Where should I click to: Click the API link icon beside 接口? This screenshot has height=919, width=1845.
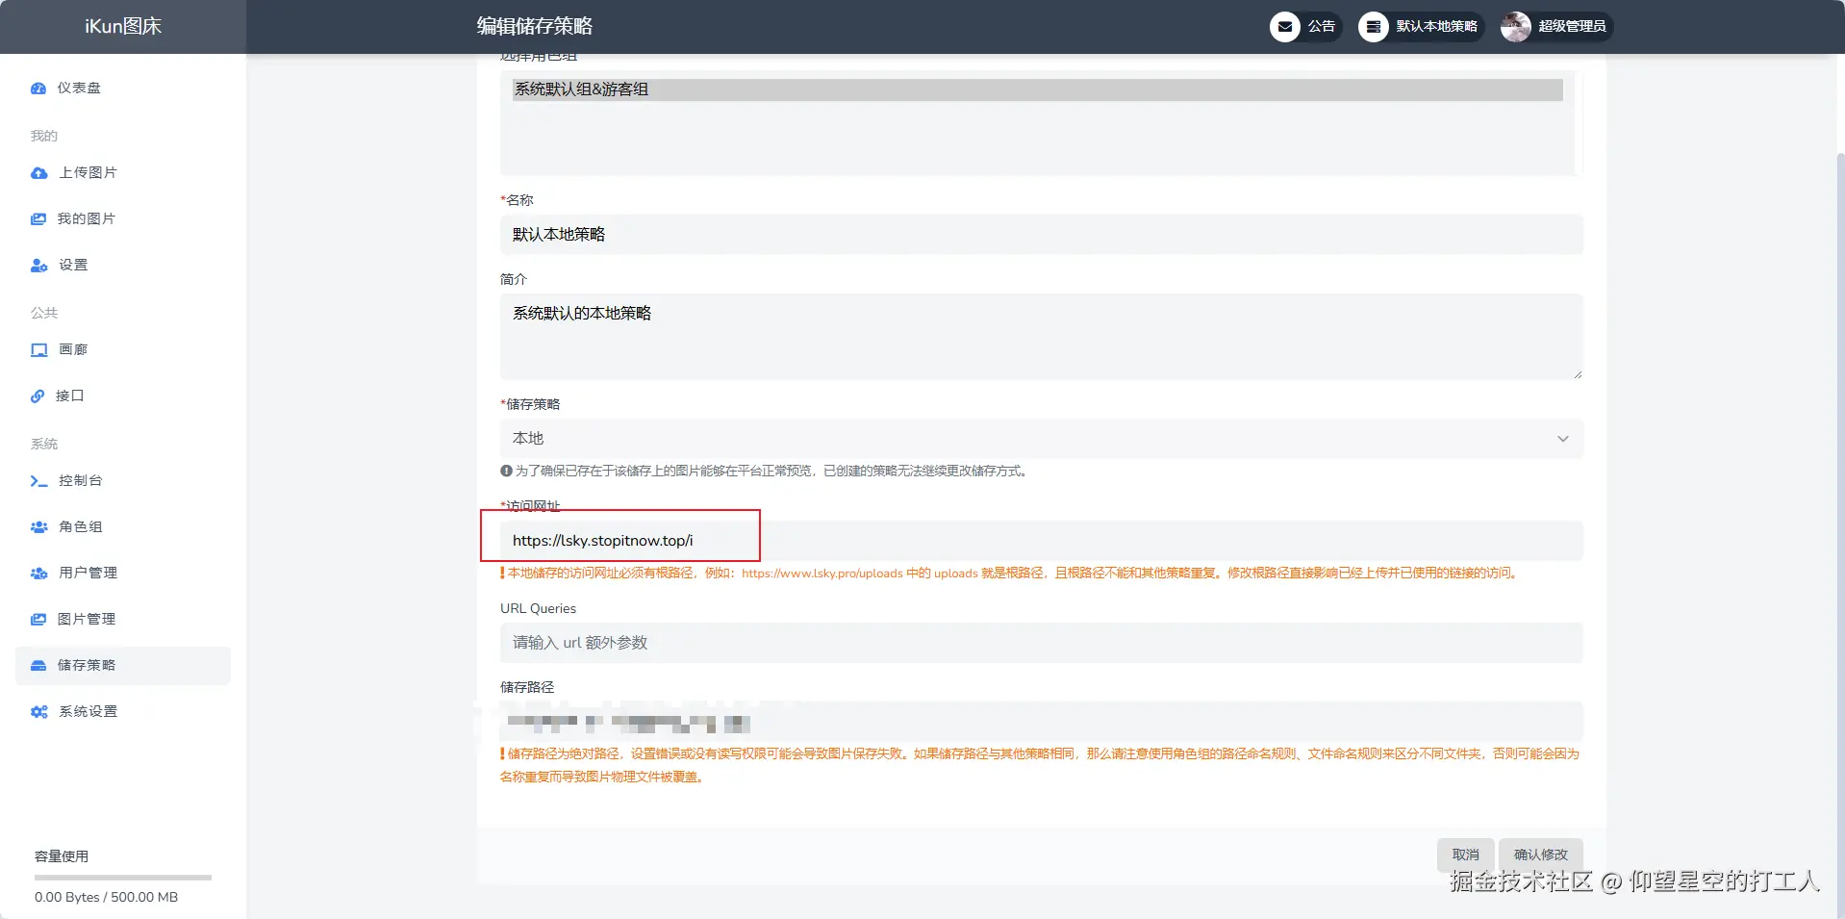[x=38, y=396]
